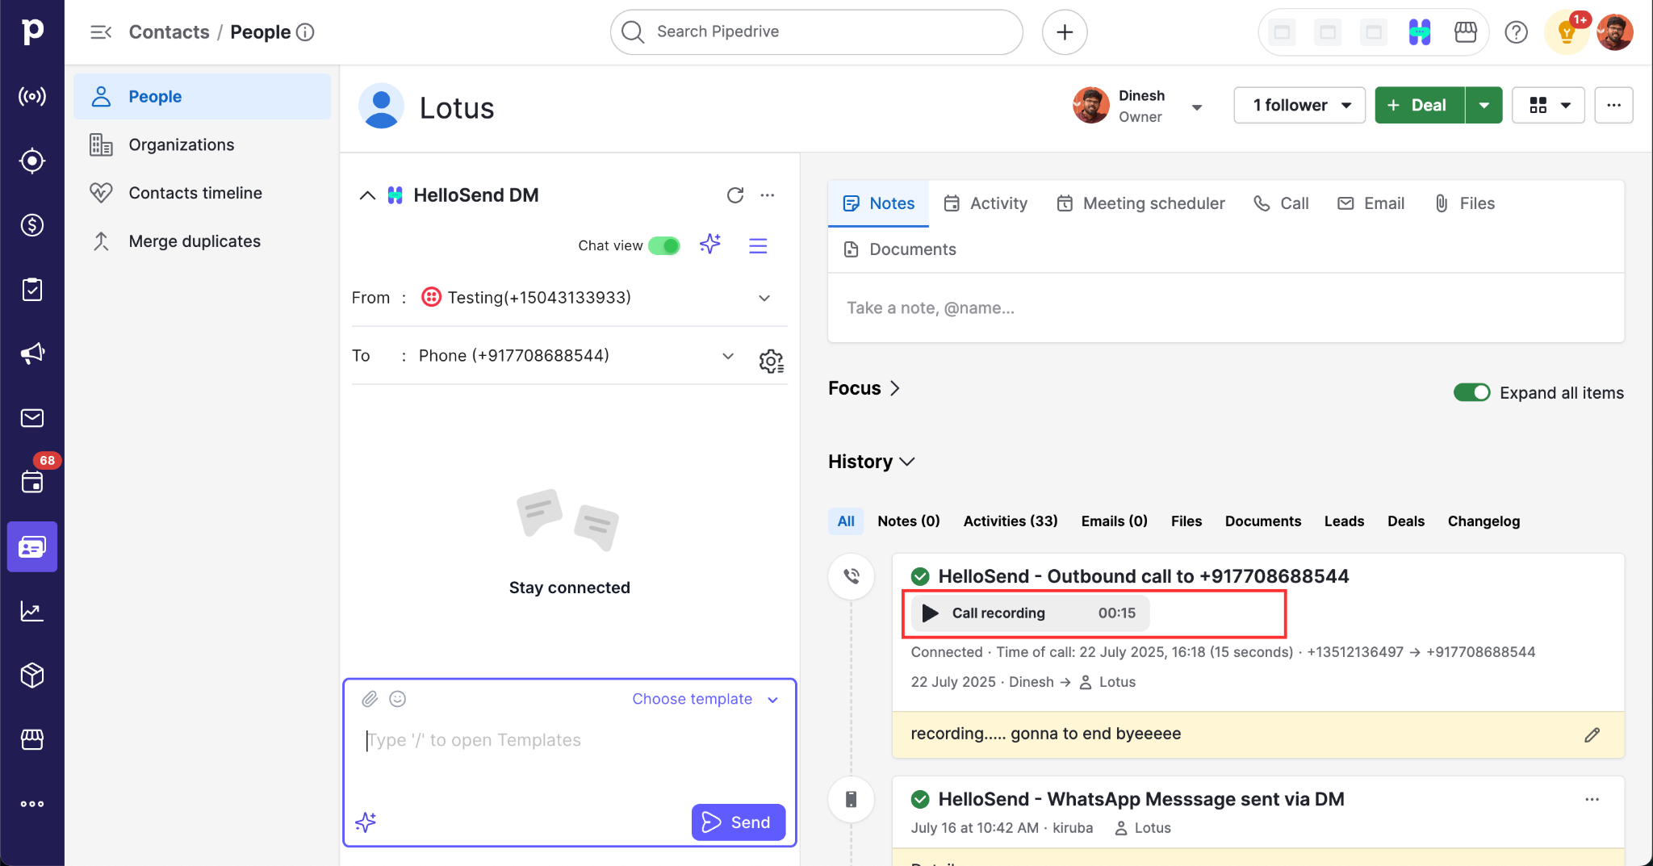Toggle the Chat view switch
This screenshot has height=866, width=1653.
[x=664, y=245]
